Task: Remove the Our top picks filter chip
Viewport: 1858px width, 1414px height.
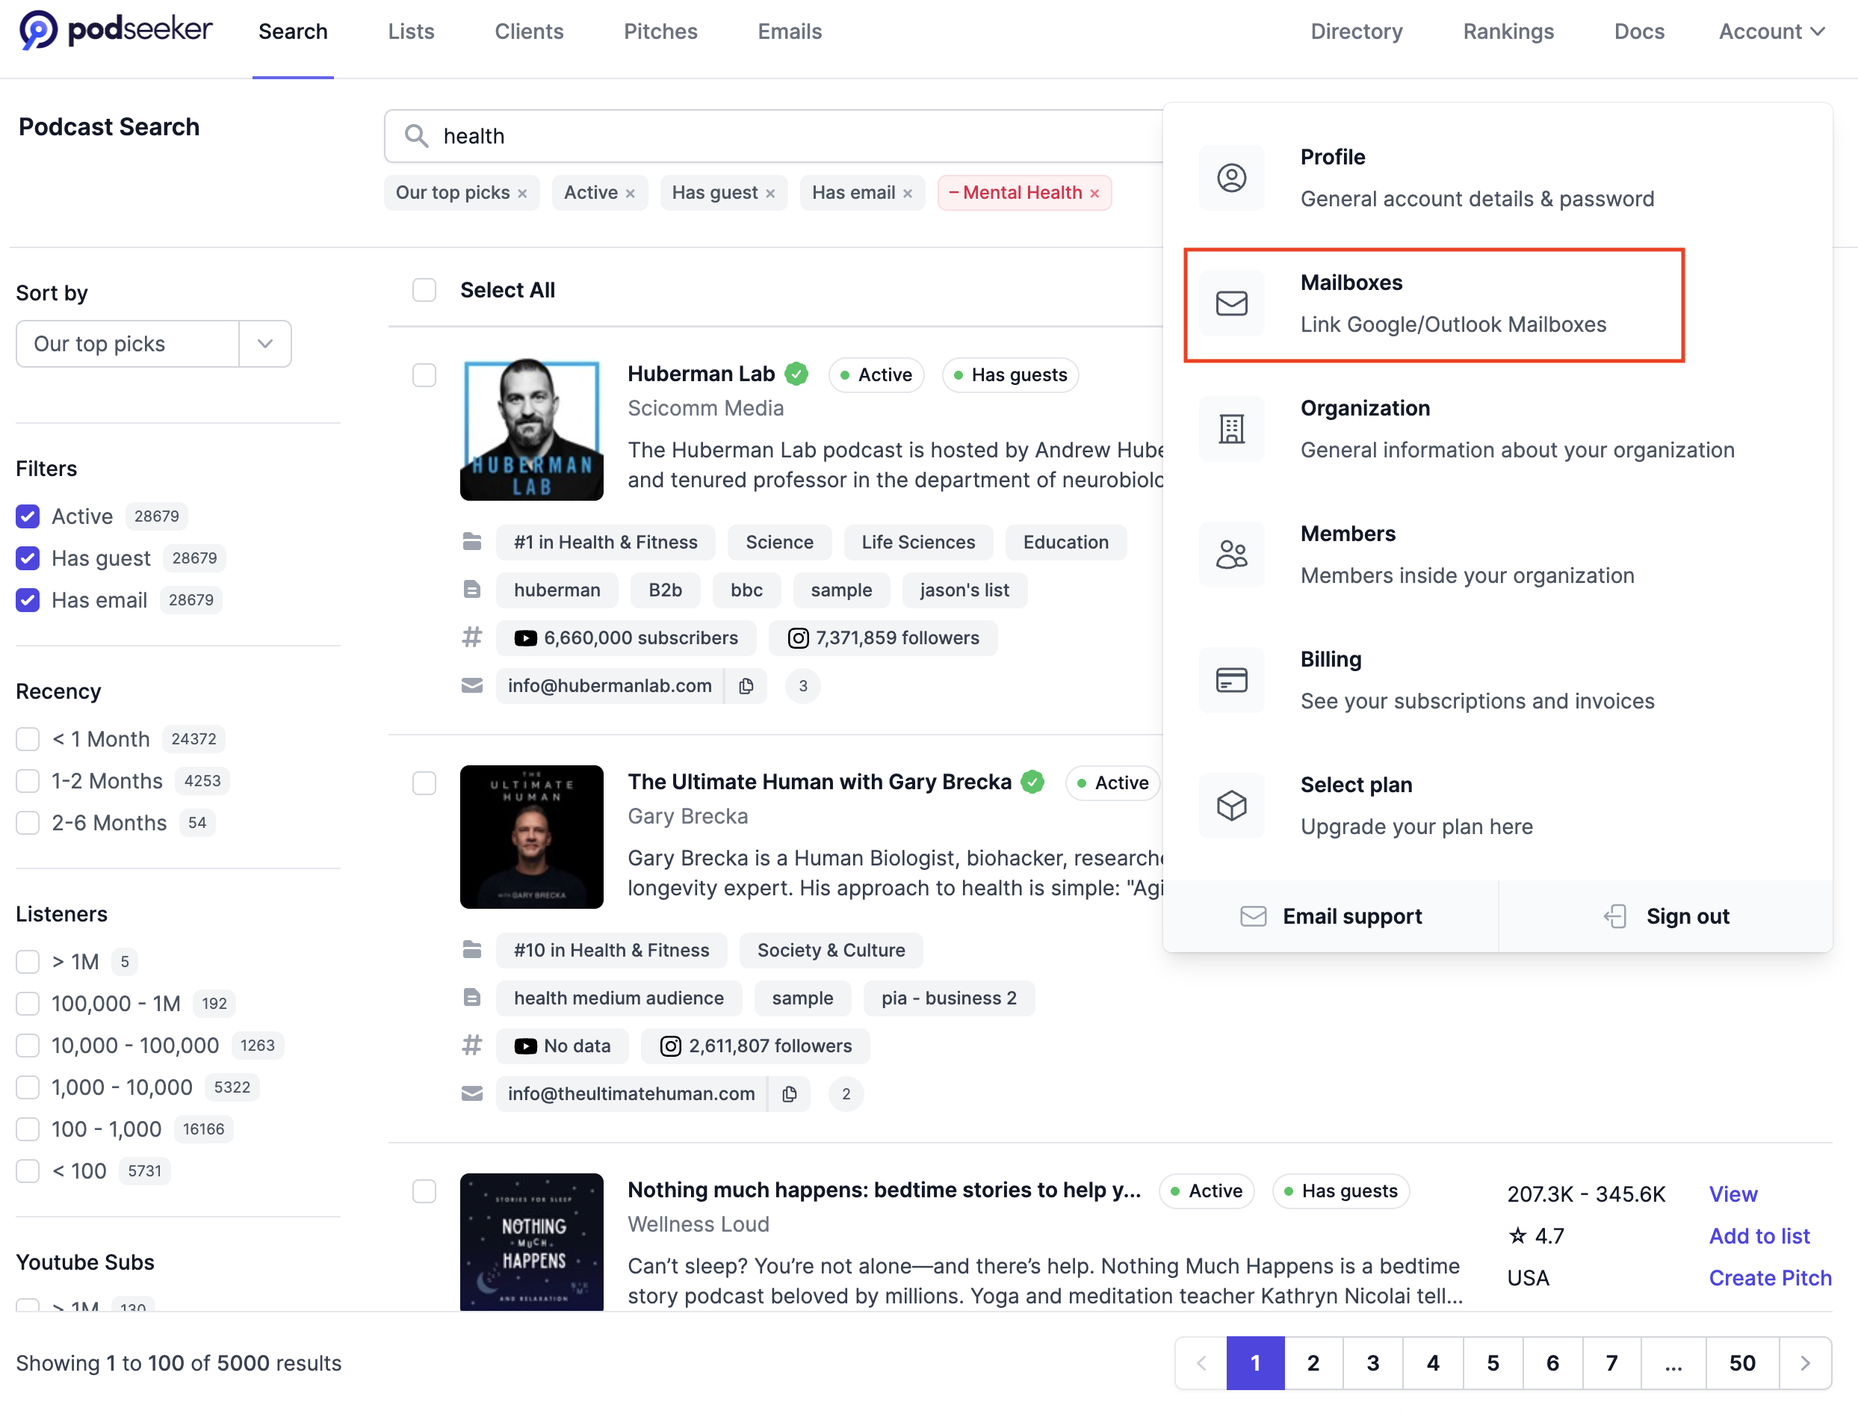Action: pos(522,194)
